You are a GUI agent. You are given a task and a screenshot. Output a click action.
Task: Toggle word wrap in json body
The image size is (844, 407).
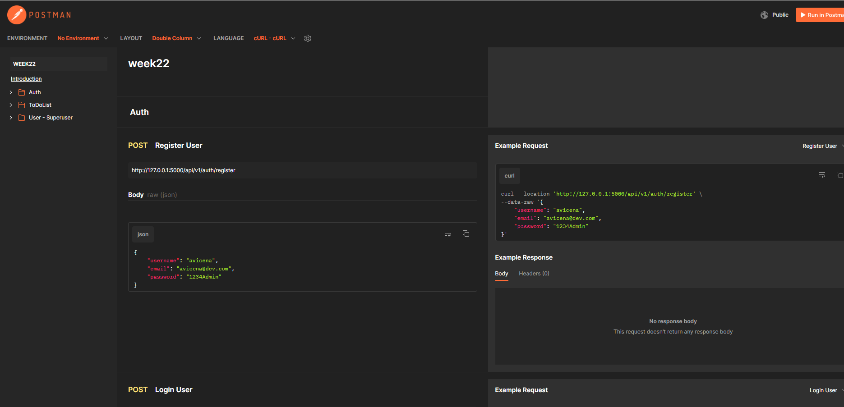(x=448, y=233)
